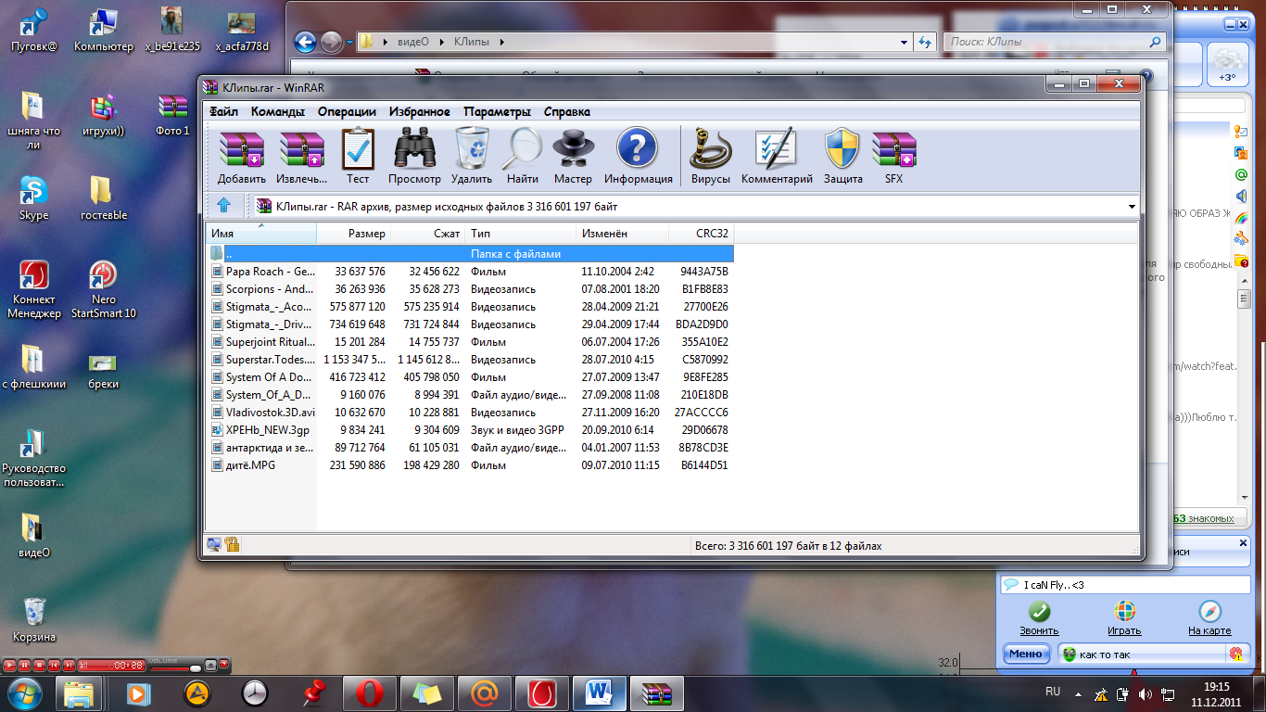Click Word icon in taskbar

tap(600, 693)
